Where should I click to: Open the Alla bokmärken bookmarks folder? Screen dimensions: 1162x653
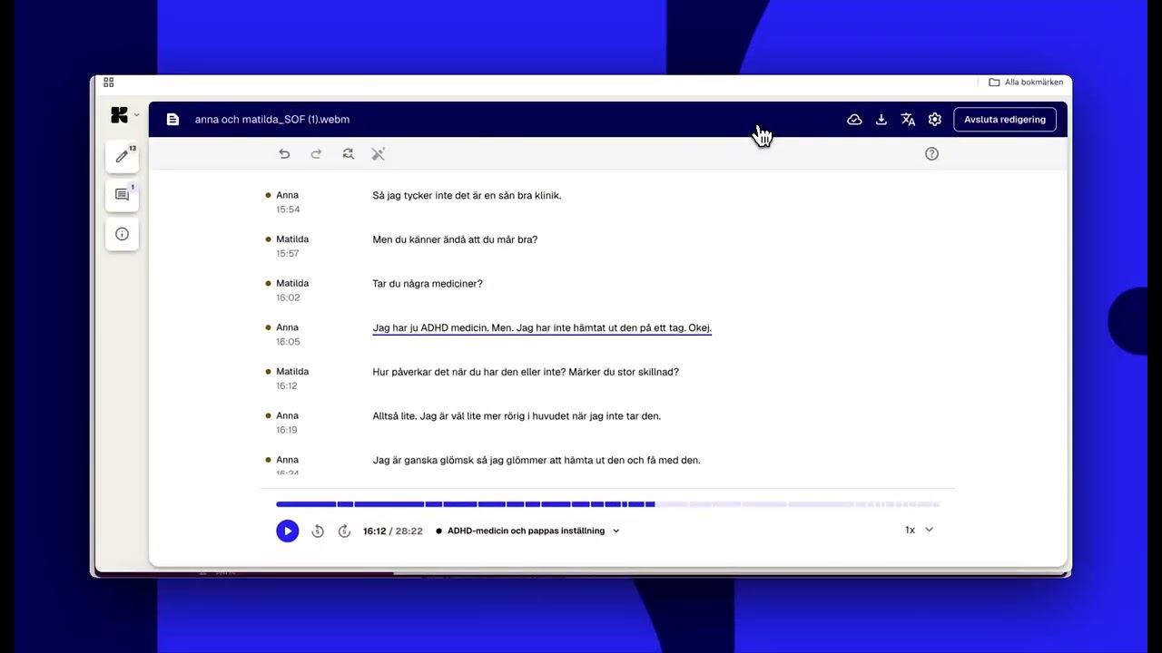click(1026, 83)
